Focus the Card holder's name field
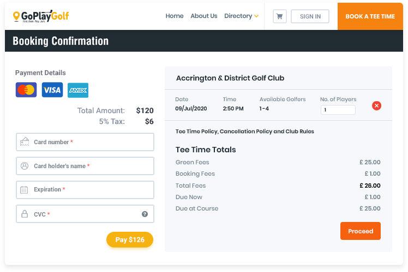Viewport: 408px width, 272px height. click(x=85, y=166)
